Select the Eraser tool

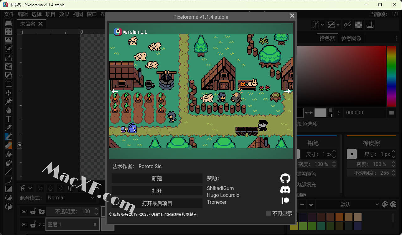coord(8,145)
